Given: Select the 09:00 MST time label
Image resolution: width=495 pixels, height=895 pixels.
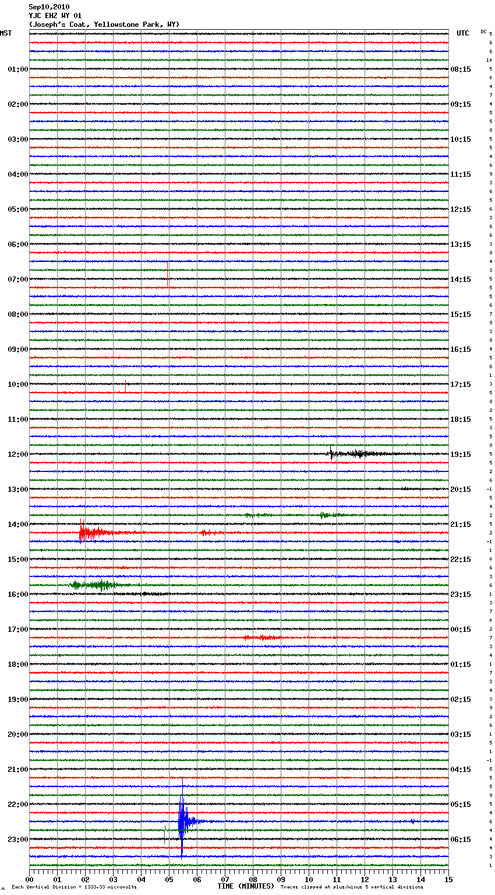Looking at the screenshot, I should 18,349.
